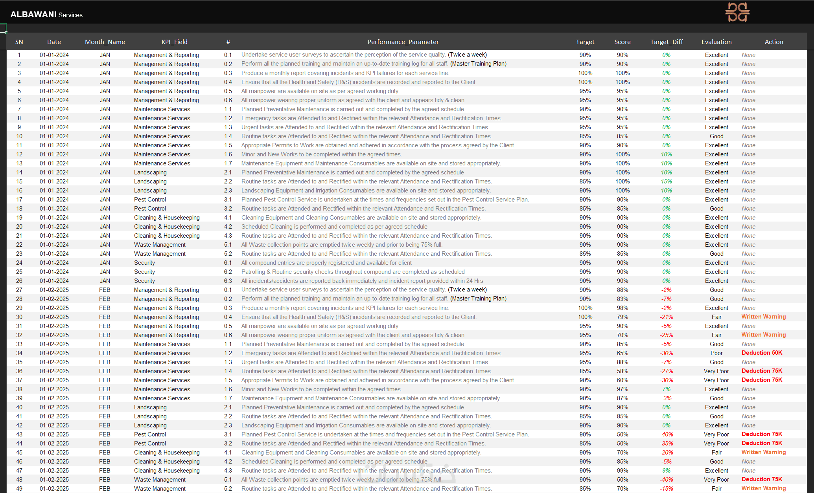The height and width of the screenshot is (493, 814).
Task: Click the Albawani logo icon
Action: [x=737, y=12]
